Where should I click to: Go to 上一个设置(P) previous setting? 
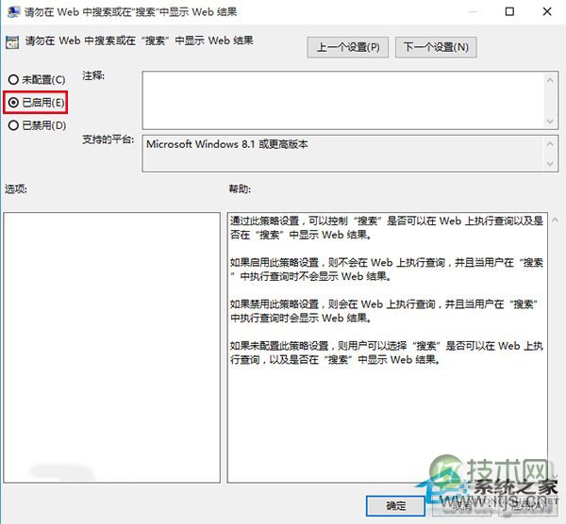tap(347, 47)
